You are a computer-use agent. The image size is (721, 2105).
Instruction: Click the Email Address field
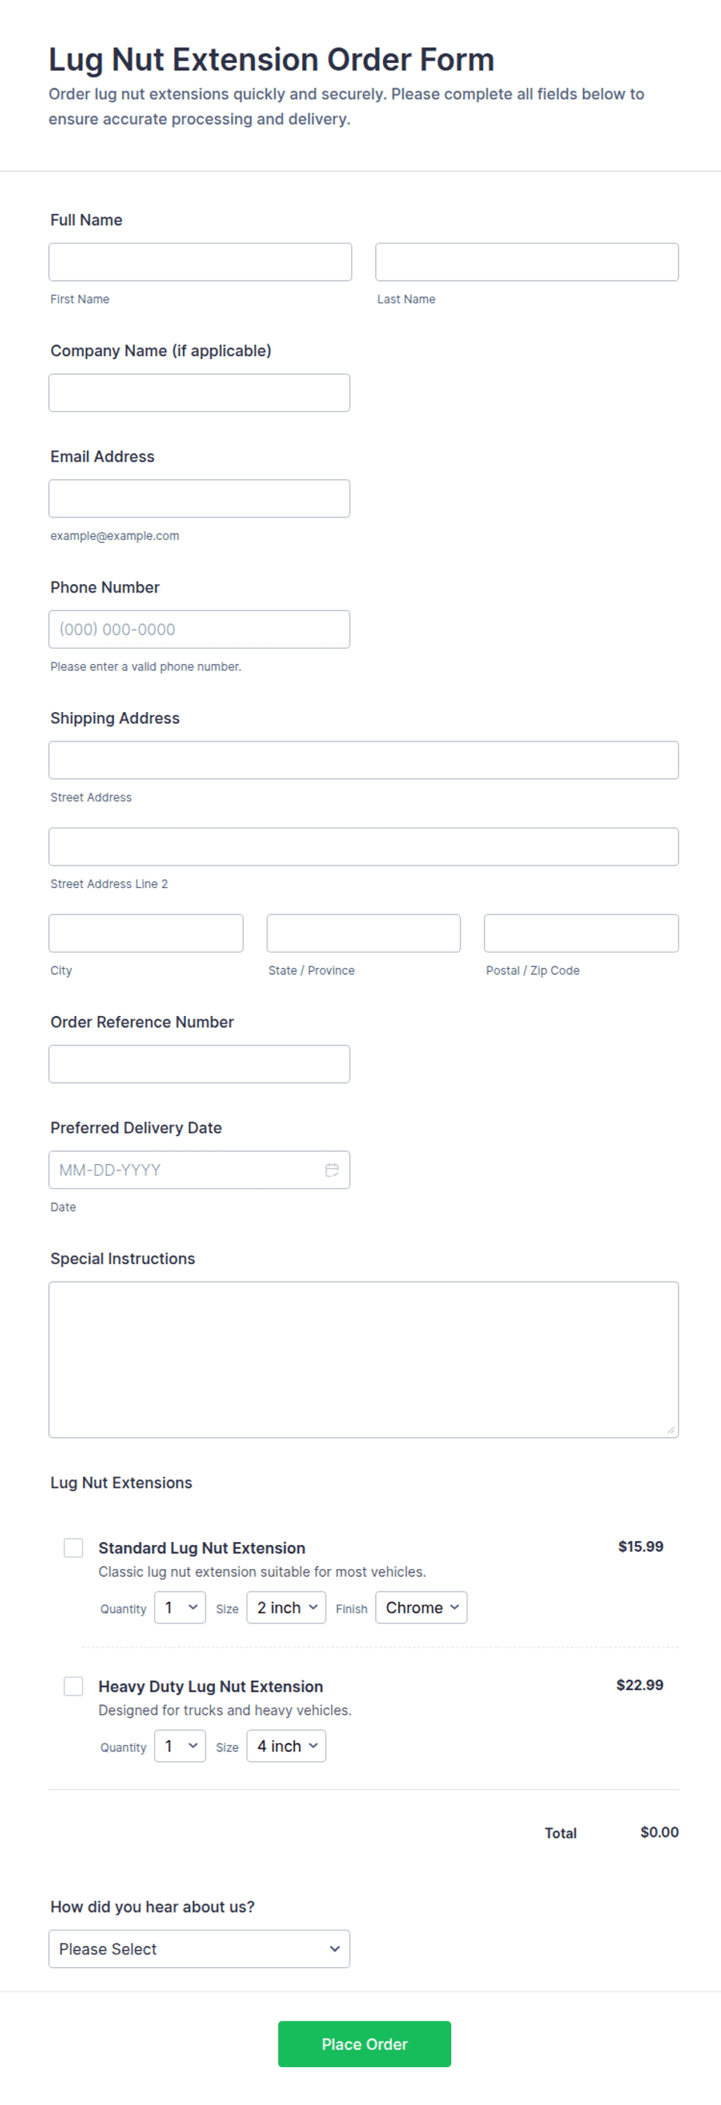199,498
